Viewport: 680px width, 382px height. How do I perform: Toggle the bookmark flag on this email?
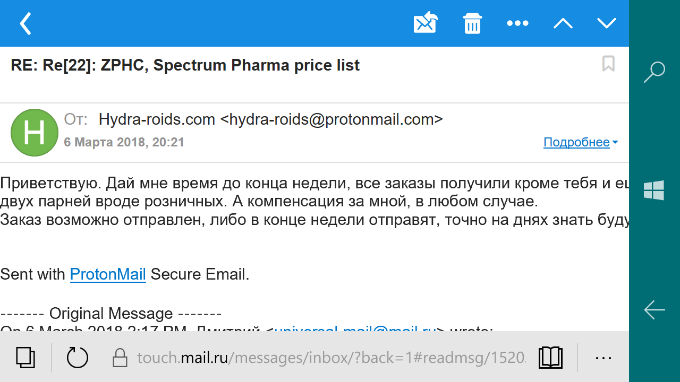coord(608,64)
